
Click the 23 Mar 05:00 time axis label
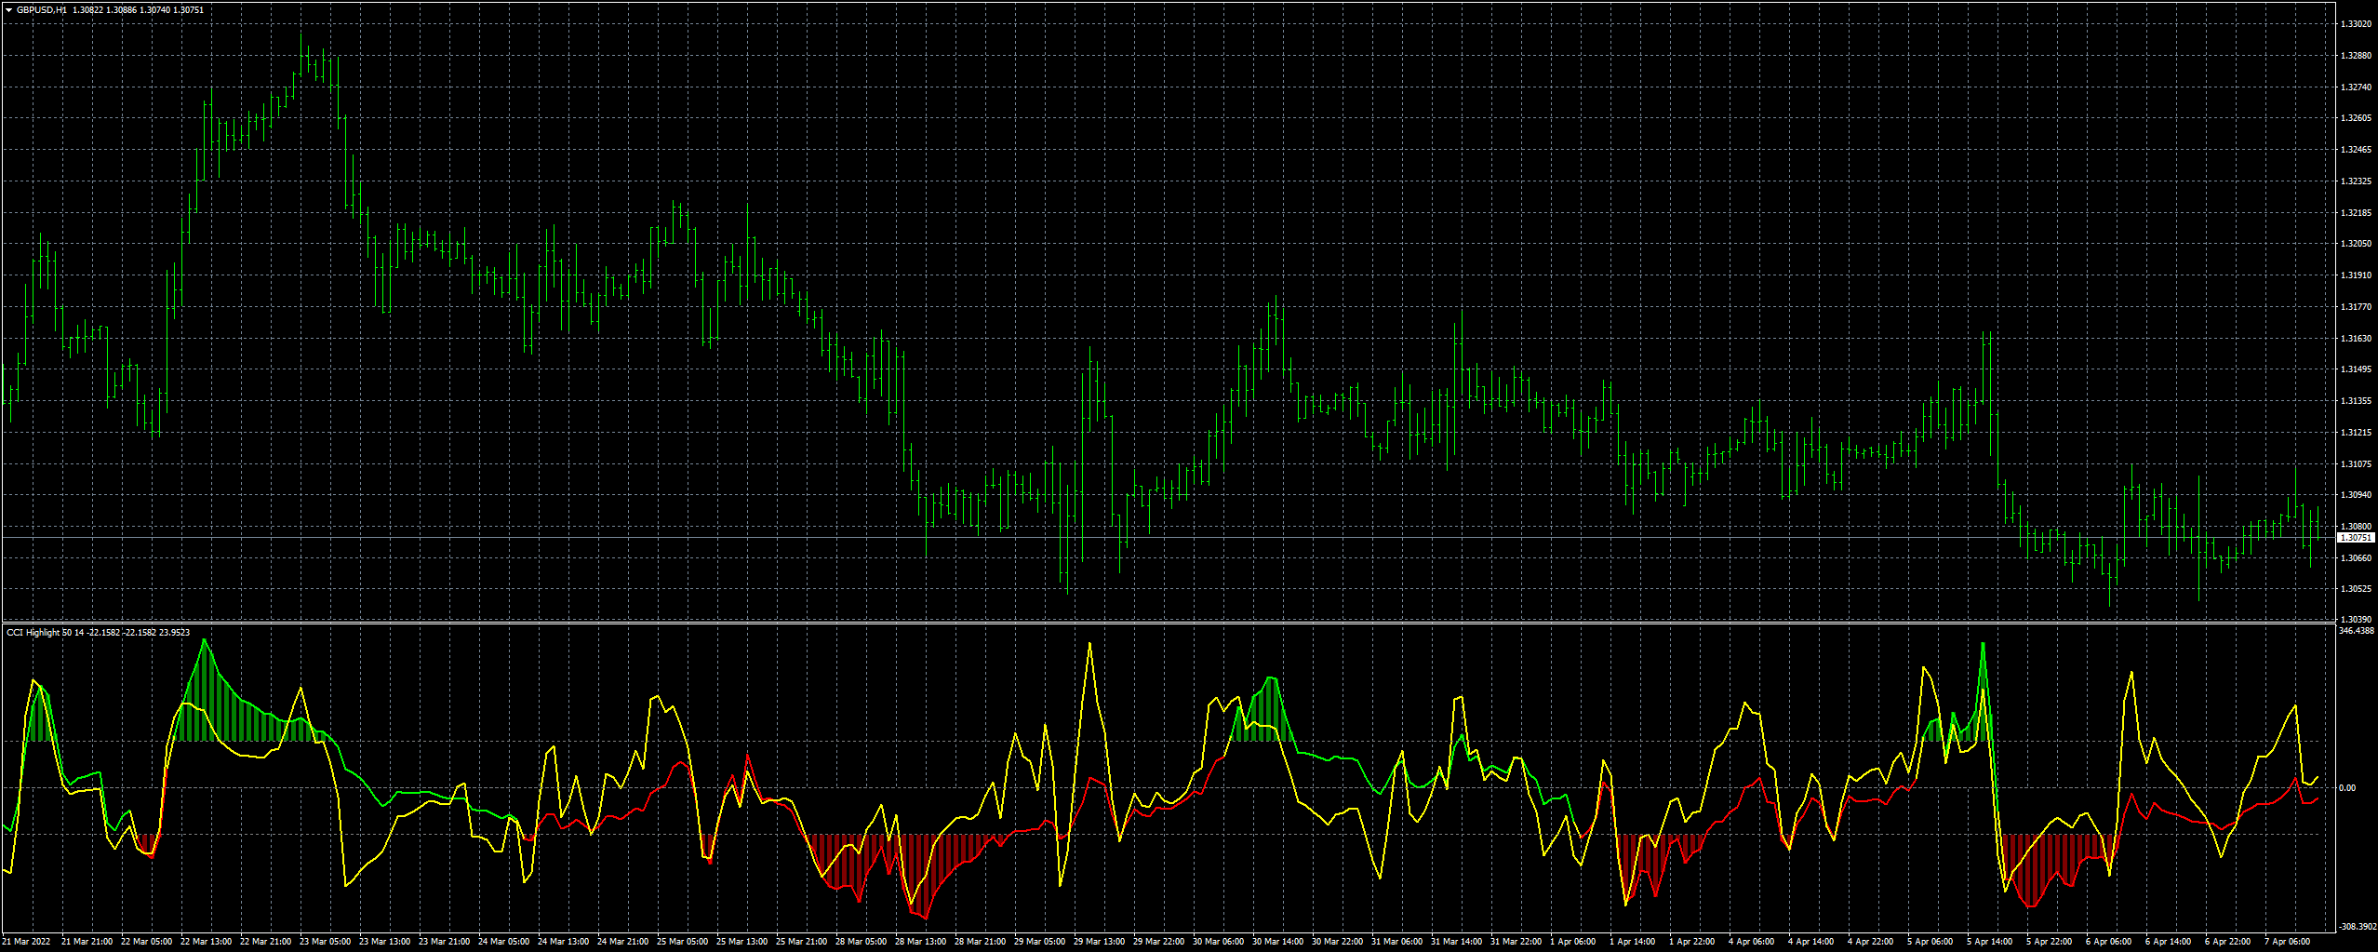[325, 942]
